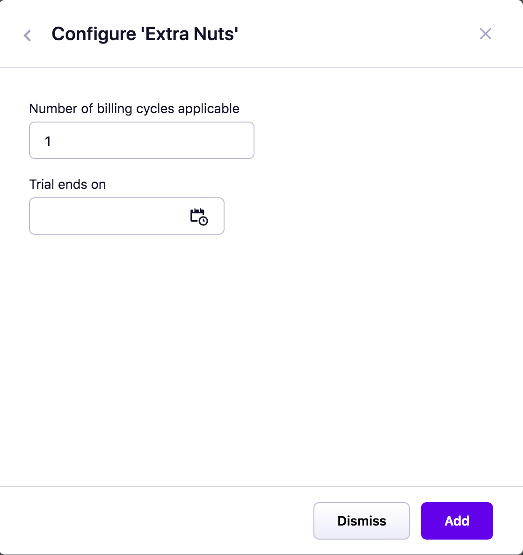The image size is (523, 555).
Task: Click the X icon in dialog header
Action: coord(485,34)
